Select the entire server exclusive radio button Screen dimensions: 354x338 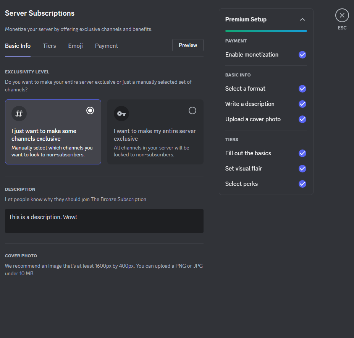[x=192, y=110]
